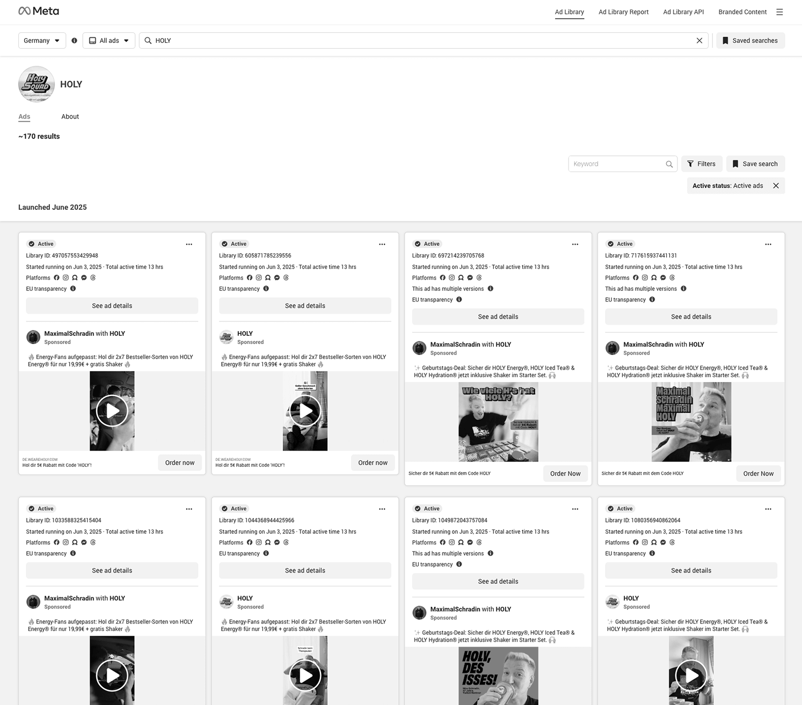
Task: See ad details for ad 1044368944425966
Action: [x=305, y=570]
